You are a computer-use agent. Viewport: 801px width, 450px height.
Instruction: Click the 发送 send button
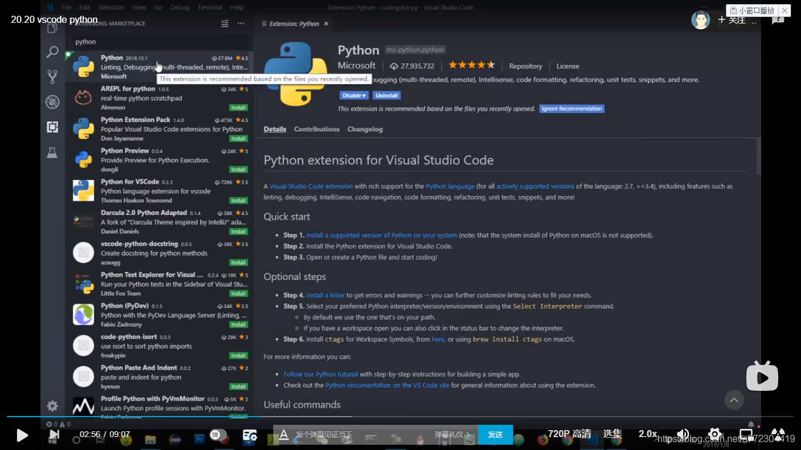click(x=495, y=434)
